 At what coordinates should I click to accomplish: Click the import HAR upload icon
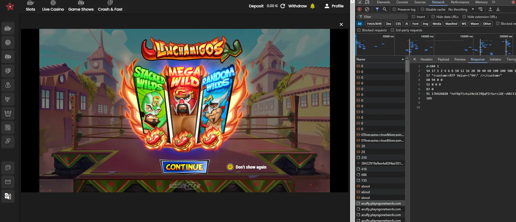pyautogui.click(x=490, y=9)
